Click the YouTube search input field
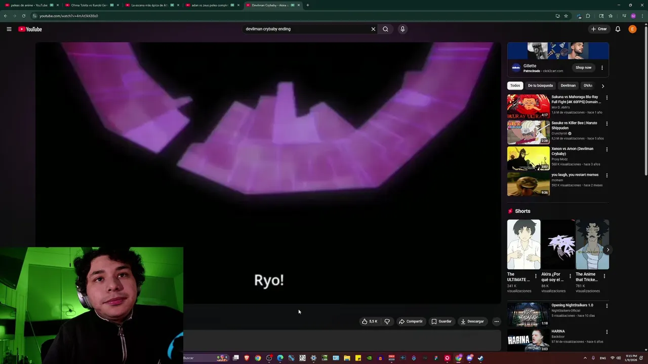Image resolution: width=648 pixels, height=364 pixels. 307,29
